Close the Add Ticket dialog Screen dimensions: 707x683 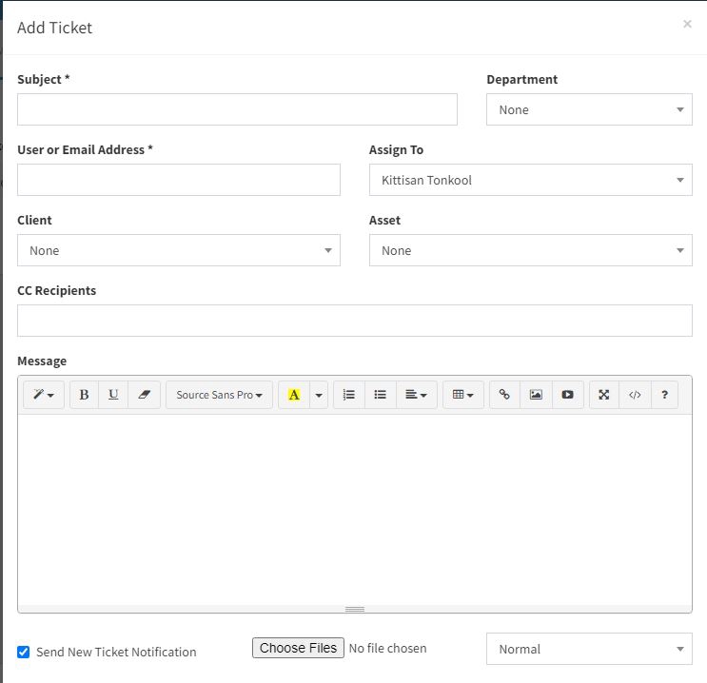(687, 25)
